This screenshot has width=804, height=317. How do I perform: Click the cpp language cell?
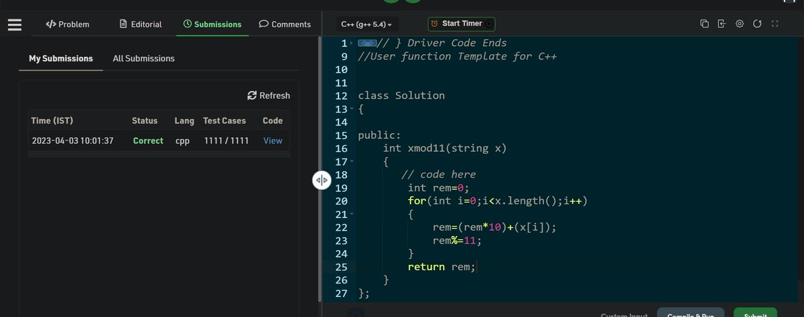[x=182, y=140]
